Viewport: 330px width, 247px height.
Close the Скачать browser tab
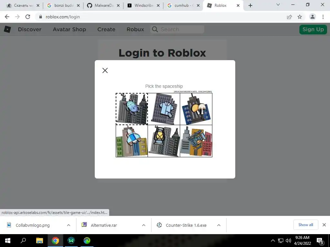tap(38, 5)
